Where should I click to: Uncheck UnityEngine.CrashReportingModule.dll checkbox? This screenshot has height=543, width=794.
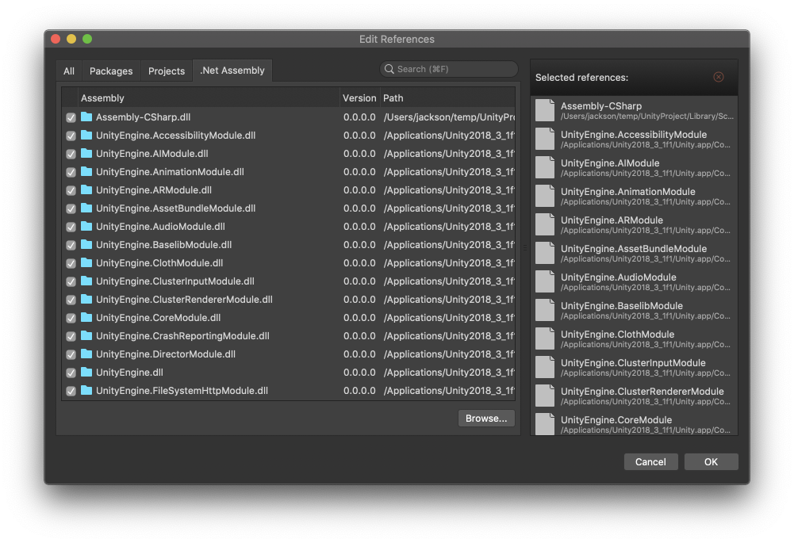71,336
